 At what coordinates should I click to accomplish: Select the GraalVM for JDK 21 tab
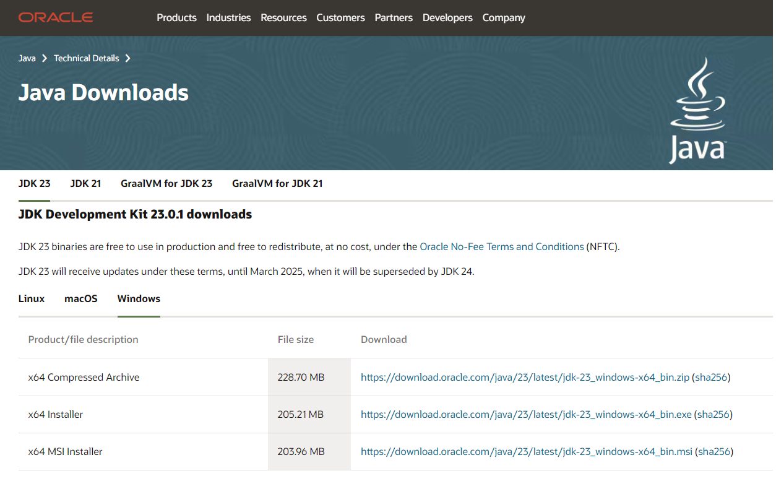click(277, 183)
